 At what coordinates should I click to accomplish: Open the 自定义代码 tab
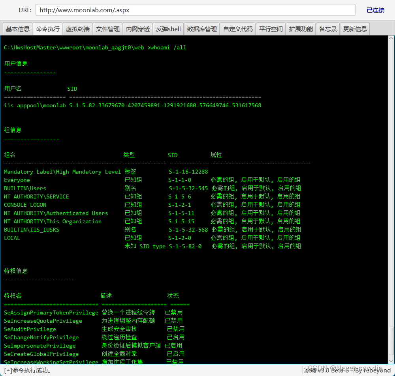pyautogui.click(x=238, y=29)
